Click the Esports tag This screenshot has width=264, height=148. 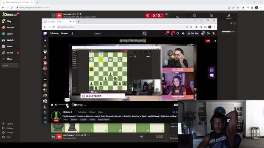(74, 120)
